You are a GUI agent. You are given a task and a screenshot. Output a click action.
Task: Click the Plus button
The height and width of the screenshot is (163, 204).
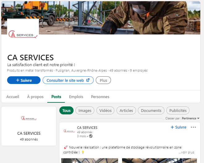pyautogui.click(x=103, y=80)
